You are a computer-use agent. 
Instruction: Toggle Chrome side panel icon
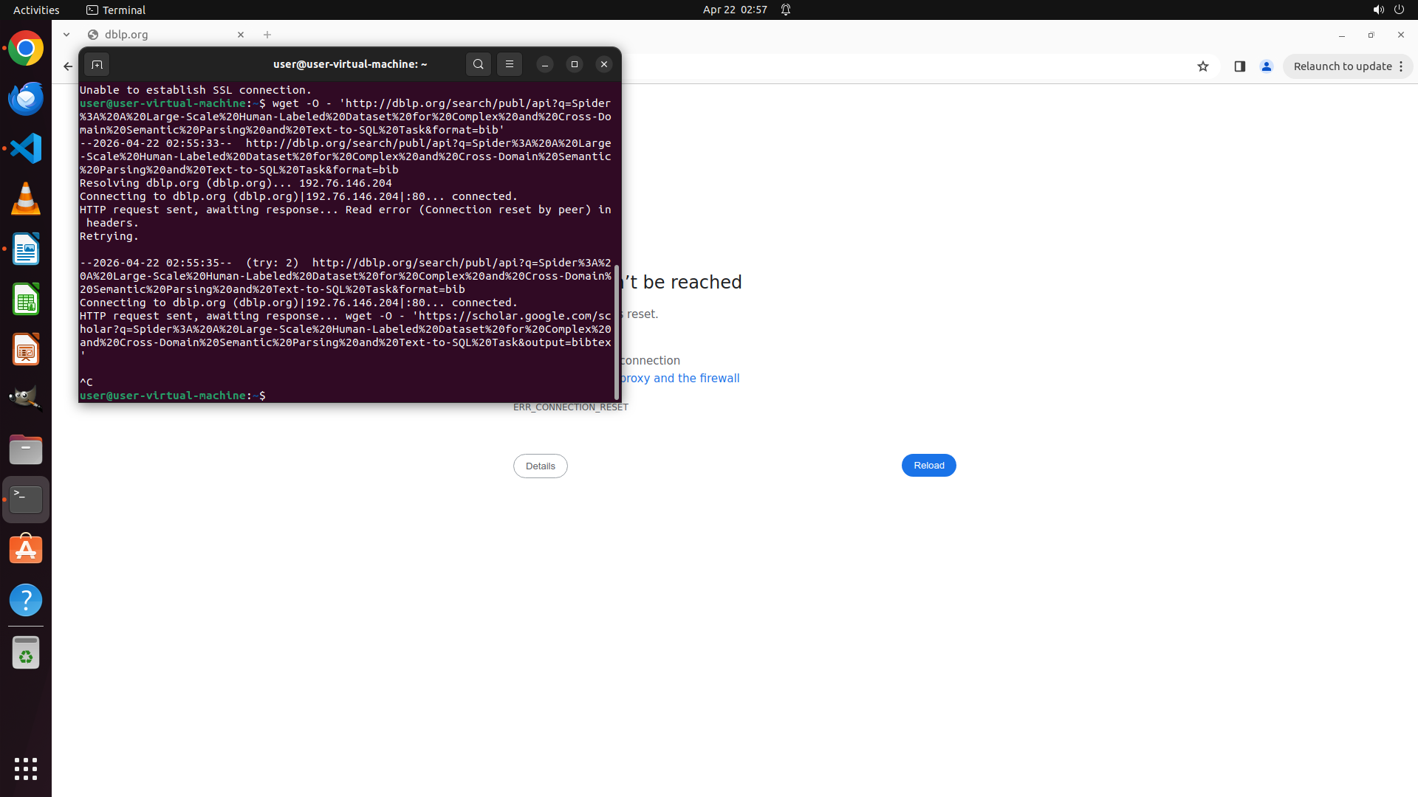tap(1240, 66)
